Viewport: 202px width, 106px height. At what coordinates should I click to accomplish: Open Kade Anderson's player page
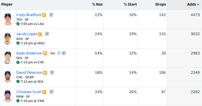pyautogui.click(x=29, y=53)
